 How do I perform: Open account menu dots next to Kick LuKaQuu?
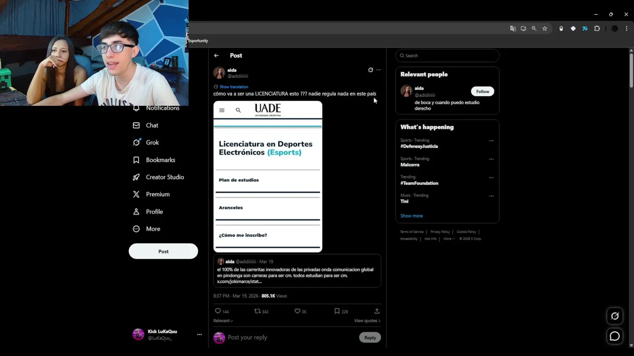[200, 335]
